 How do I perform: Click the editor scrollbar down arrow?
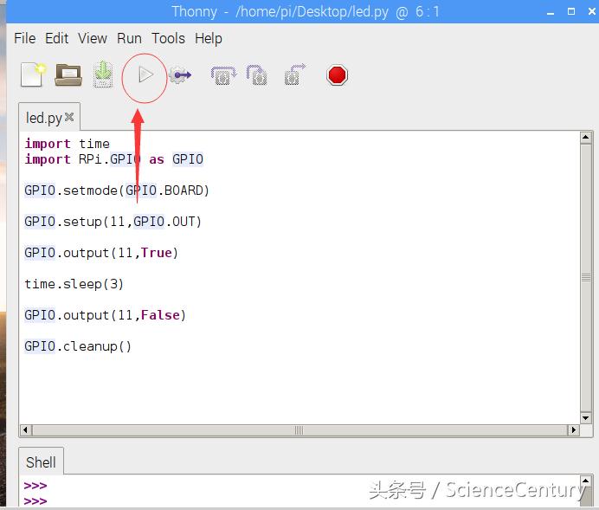(x=586, y=418)
